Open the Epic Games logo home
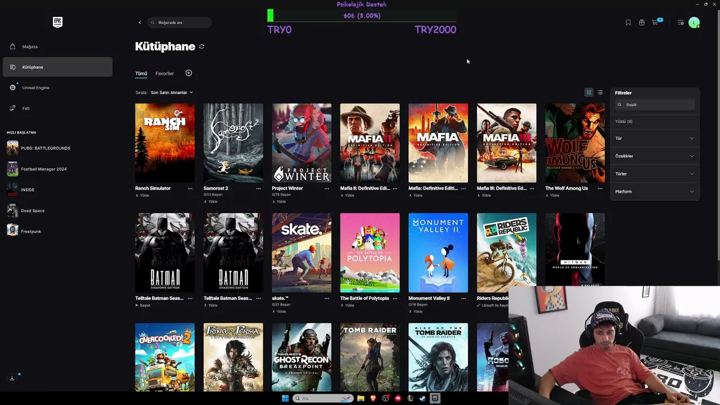 [57, 22]
